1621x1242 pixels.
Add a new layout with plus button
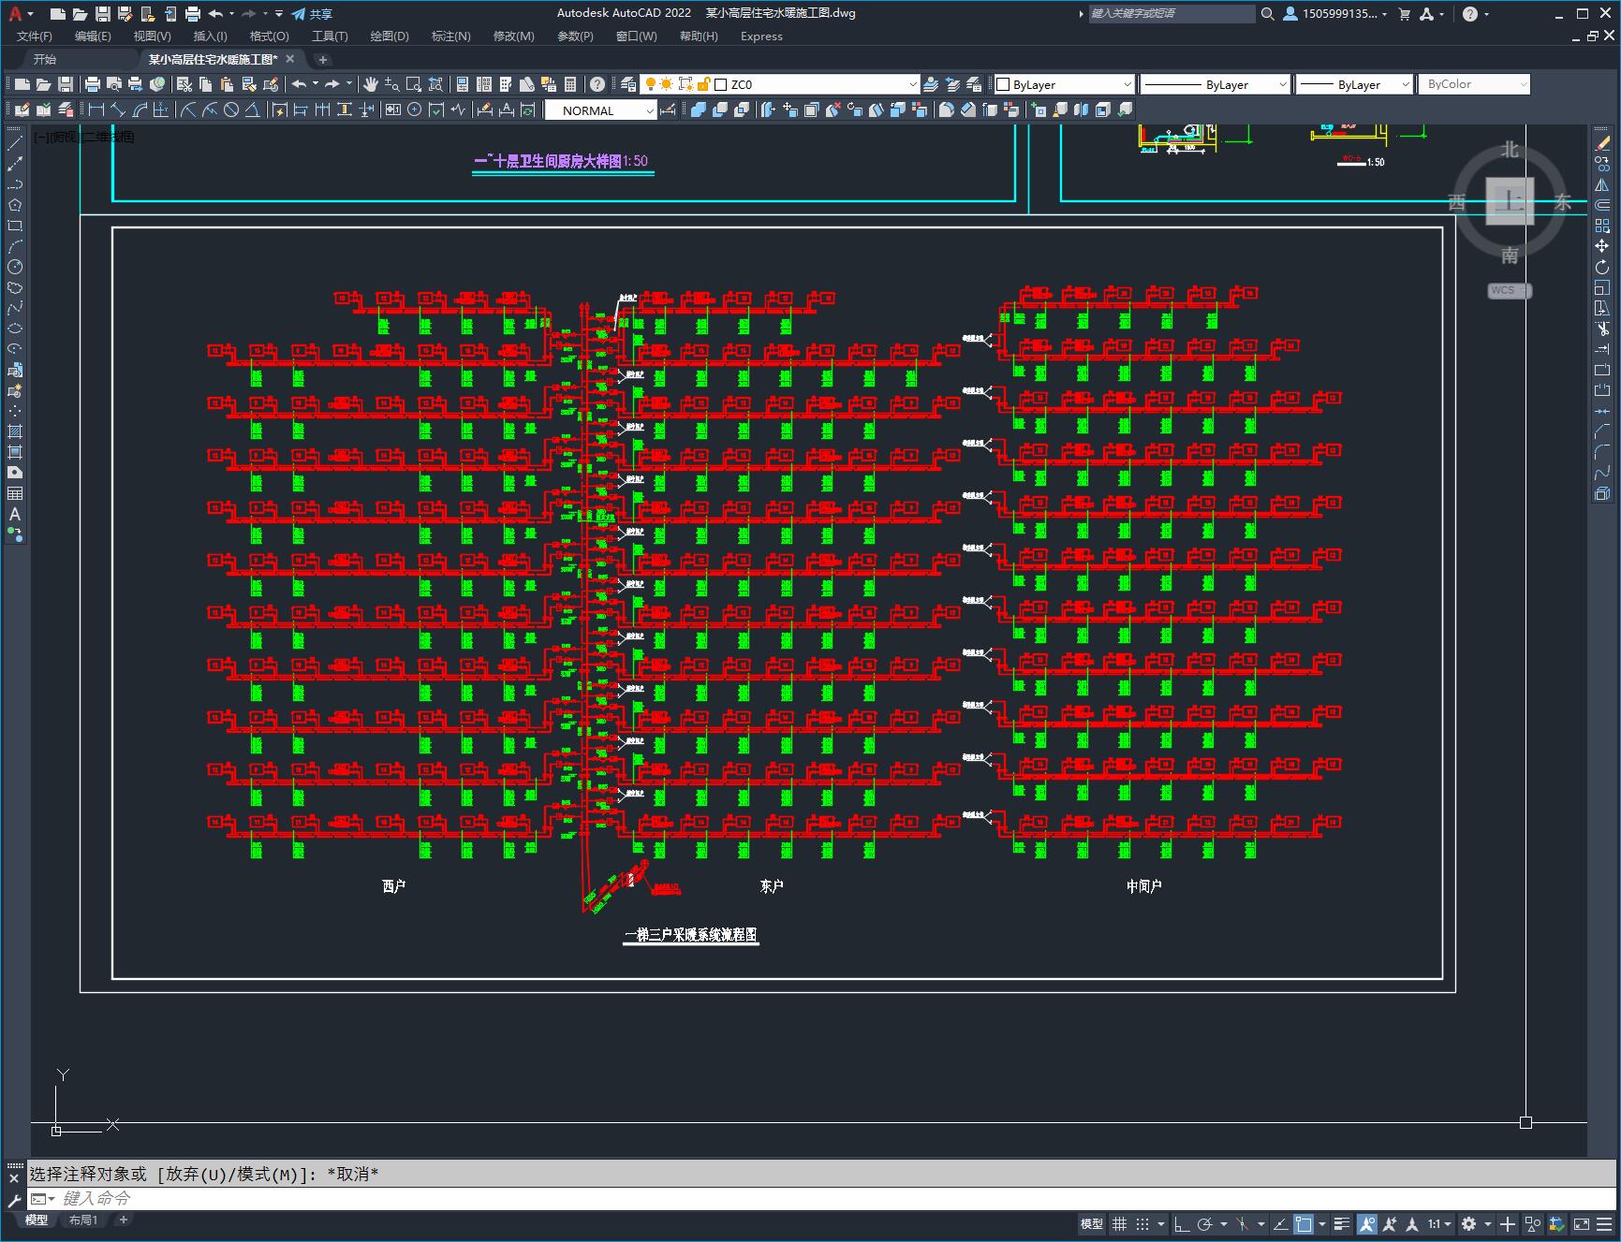point(123,1220)
